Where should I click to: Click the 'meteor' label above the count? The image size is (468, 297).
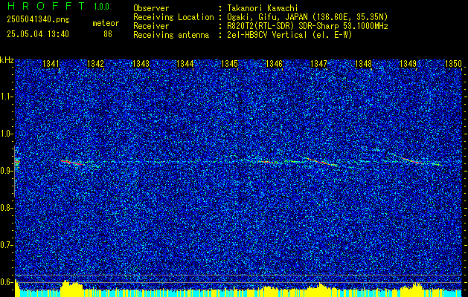106,23
